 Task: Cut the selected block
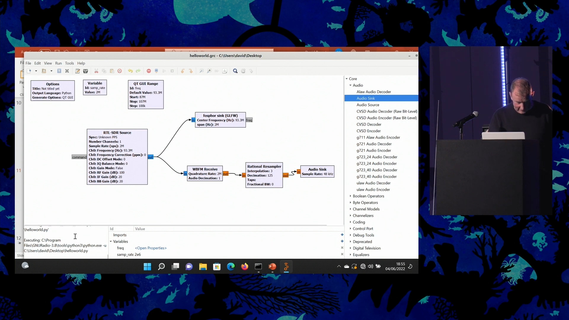coord(96,71)
